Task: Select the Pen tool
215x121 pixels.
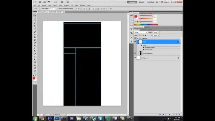Action: click(x=35, y=54)
